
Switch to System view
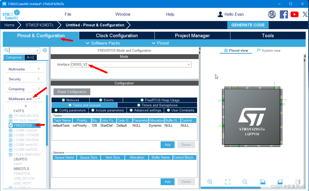click(x=268, y=50)
